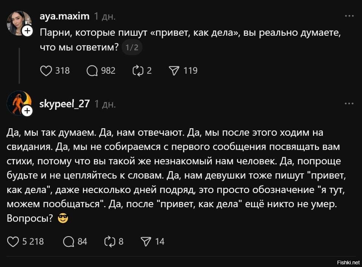Share aya.maxim's post via the send icon
The image size is (362, 267).
pos(173,70)
